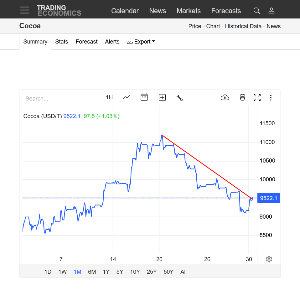The width and height of the screenshot is (300, 290).
Task: Open the three-dot chart options menu
Action: tap(271, 98)
